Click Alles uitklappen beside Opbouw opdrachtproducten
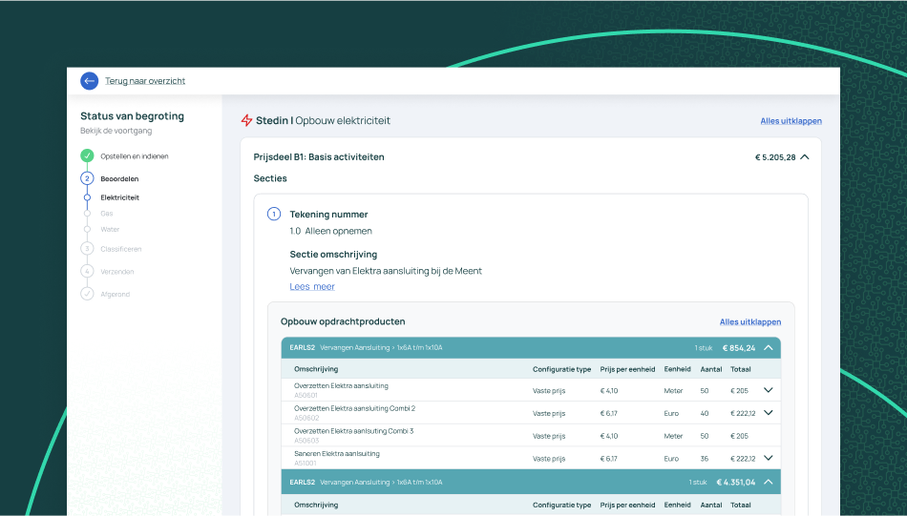The image size is (907, 516). point(750,321)
